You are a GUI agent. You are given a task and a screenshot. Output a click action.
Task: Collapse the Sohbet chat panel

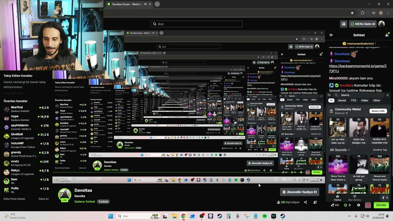click(331, 35)
